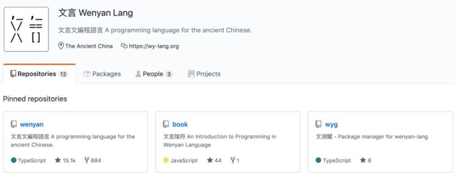View the 15.1k stargazers of wenyan
This screenshot has width=455, height=188.
(65, 160)
